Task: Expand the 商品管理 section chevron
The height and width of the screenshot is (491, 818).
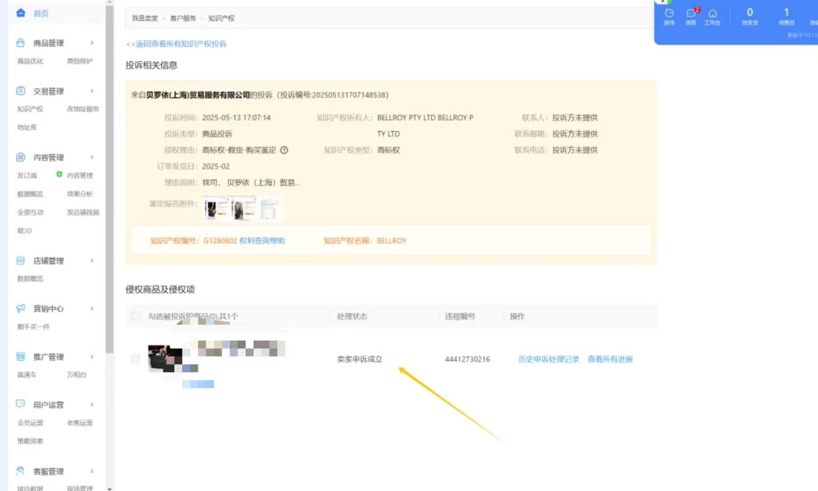Action: point(92,43)
